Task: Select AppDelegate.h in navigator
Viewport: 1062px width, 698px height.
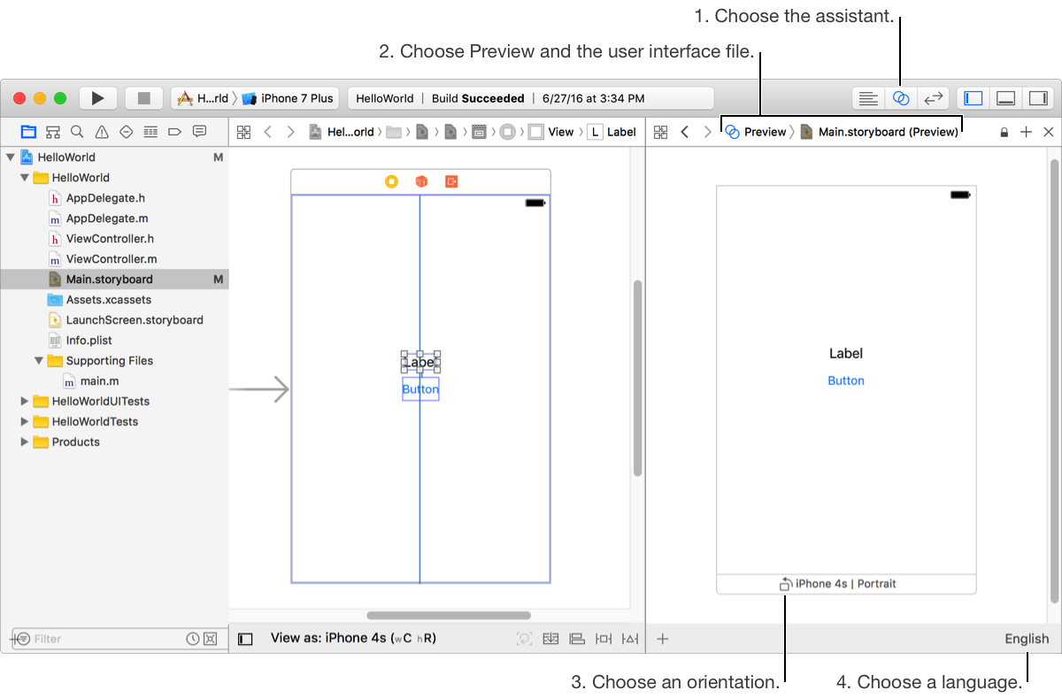Action: 105,198
